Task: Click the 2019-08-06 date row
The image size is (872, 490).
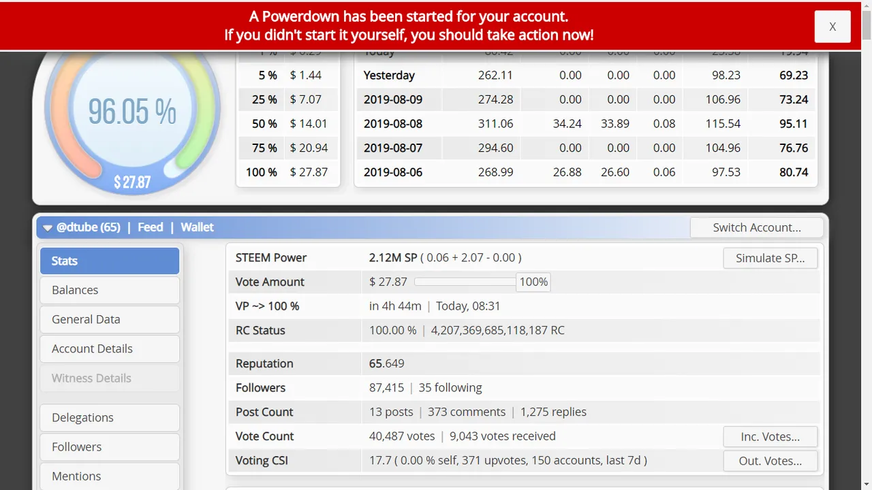Action: tap(586, 172)
